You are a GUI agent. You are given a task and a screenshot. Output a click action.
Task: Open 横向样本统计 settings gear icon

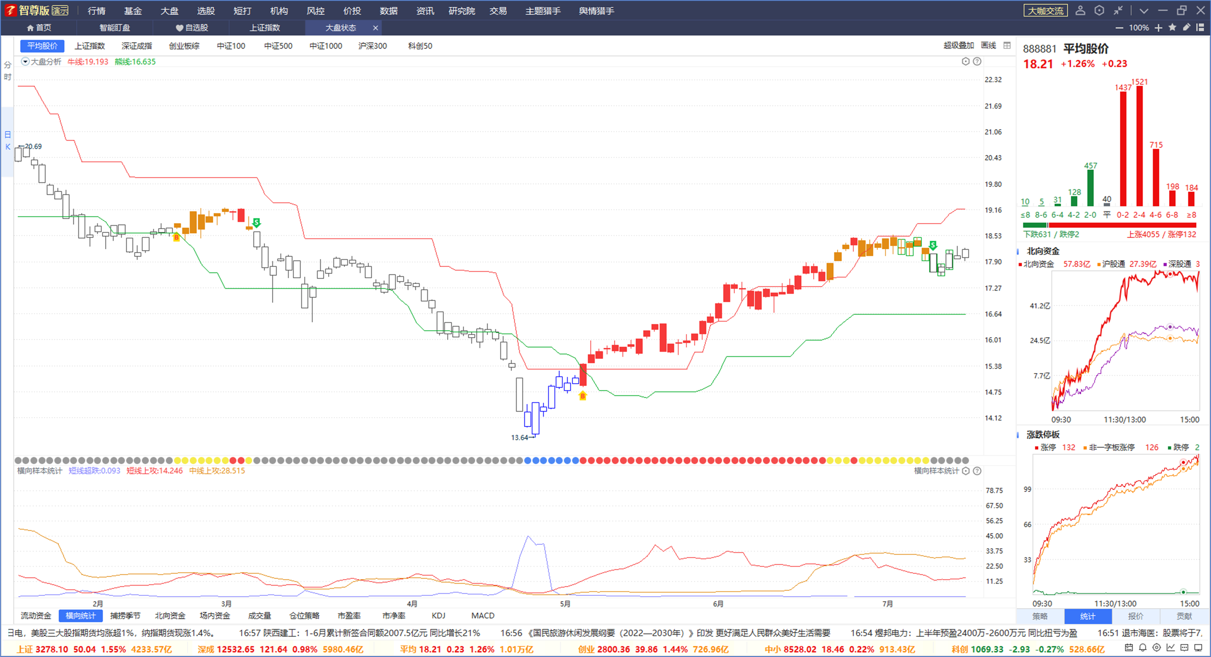[965, 471]
